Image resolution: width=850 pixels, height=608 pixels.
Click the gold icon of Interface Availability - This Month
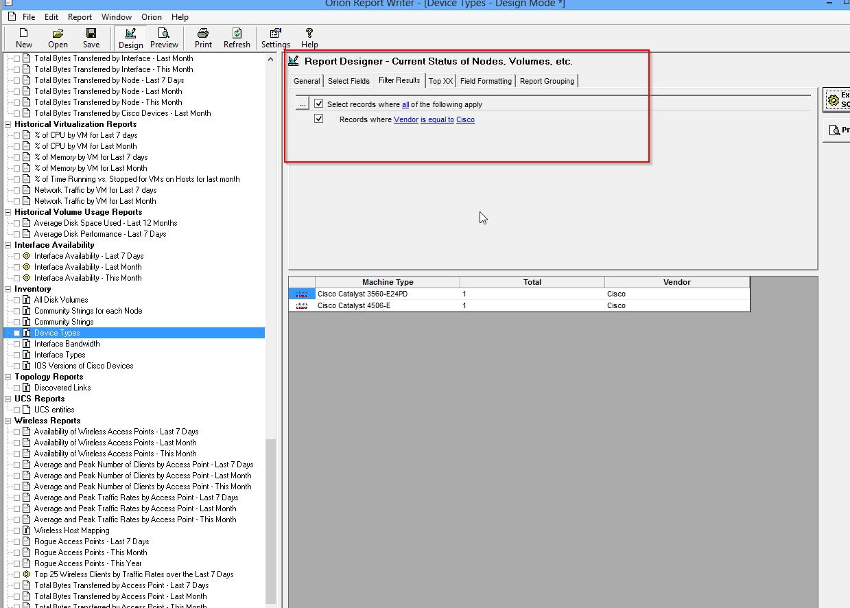27,278
